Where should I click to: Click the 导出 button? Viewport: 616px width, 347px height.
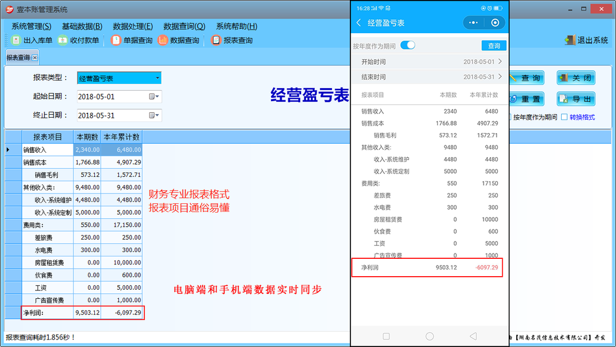pos(576,99)
